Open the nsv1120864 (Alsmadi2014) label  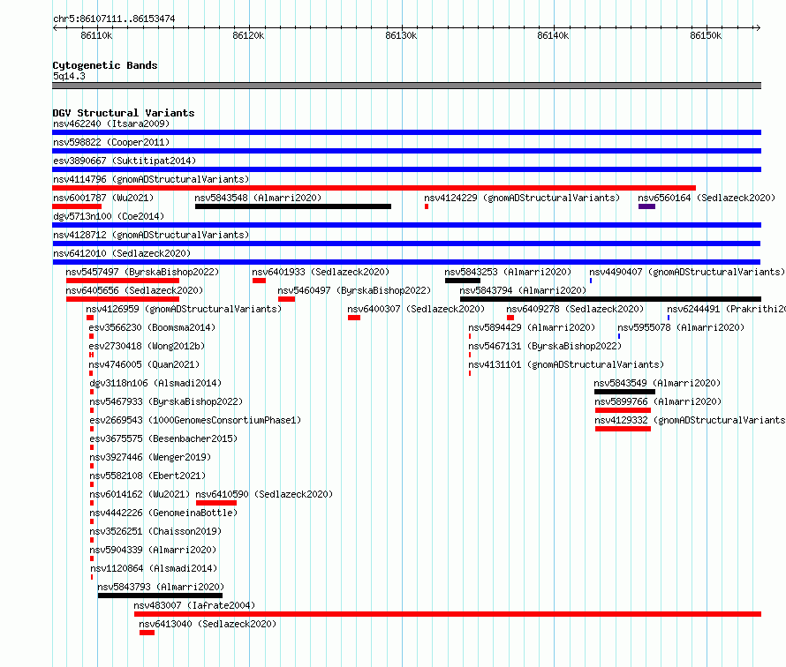click(x=154, y=568)
